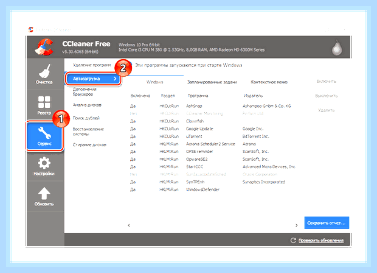This screenshot has height=273, width=377.
Task: Open the Реестр registry section
Action: (x=44, y=105)
